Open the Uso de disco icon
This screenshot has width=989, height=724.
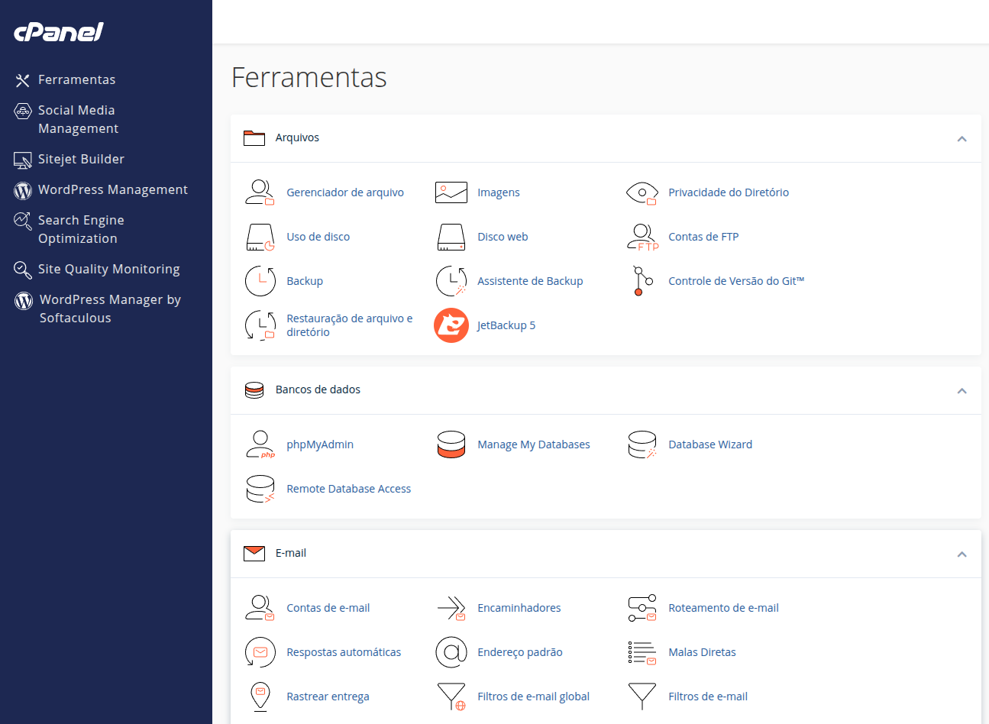pyautogui.click(x=260, y=237)
